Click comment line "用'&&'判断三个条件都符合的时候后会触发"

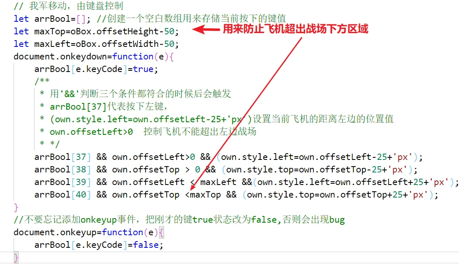[x=135, y=94]
